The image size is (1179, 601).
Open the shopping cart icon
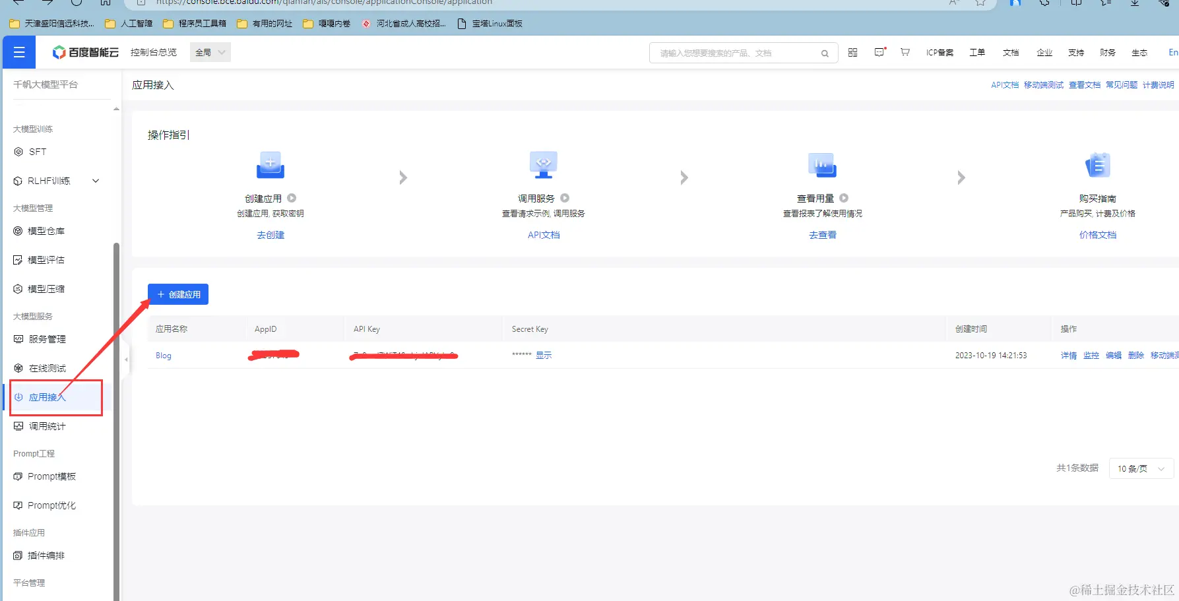[x=905, y=52]
